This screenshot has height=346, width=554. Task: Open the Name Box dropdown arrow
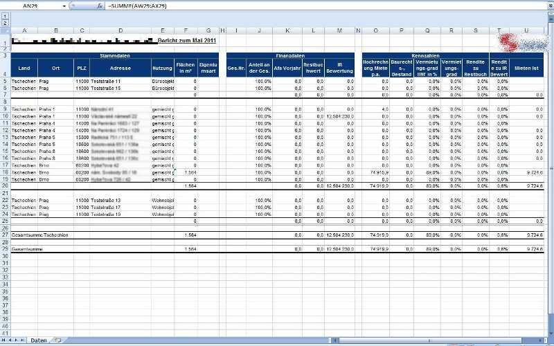[x=64, y=6]
